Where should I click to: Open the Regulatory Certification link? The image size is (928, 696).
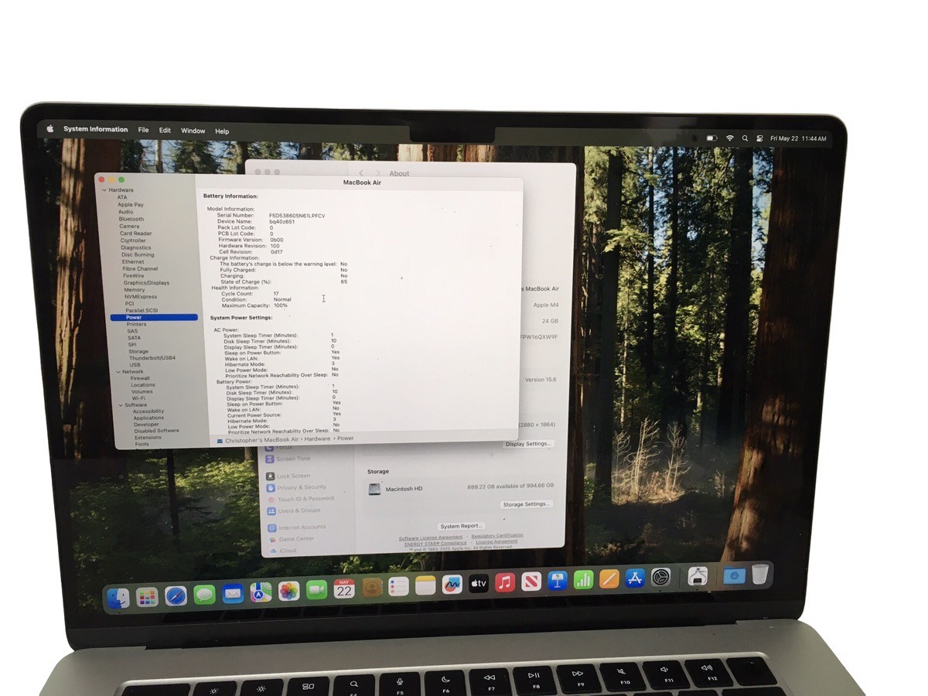pos(497,535)
